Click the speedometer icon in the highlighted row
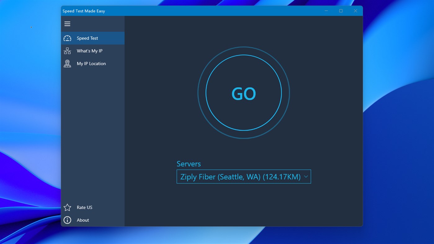Viewport: 434px width, 244px height. (67, 38)
